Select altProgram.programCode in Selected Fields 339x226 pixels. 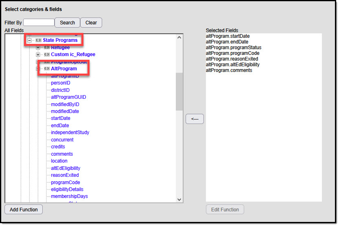click(x=233, y=53)
